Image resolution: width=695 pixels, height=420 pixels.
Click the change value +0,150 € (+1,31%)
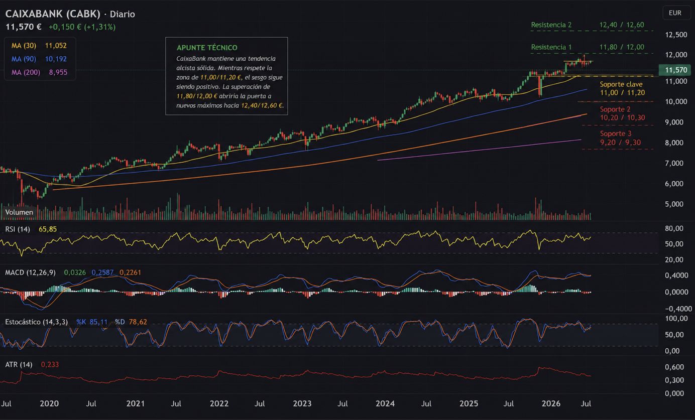(82, 27)
